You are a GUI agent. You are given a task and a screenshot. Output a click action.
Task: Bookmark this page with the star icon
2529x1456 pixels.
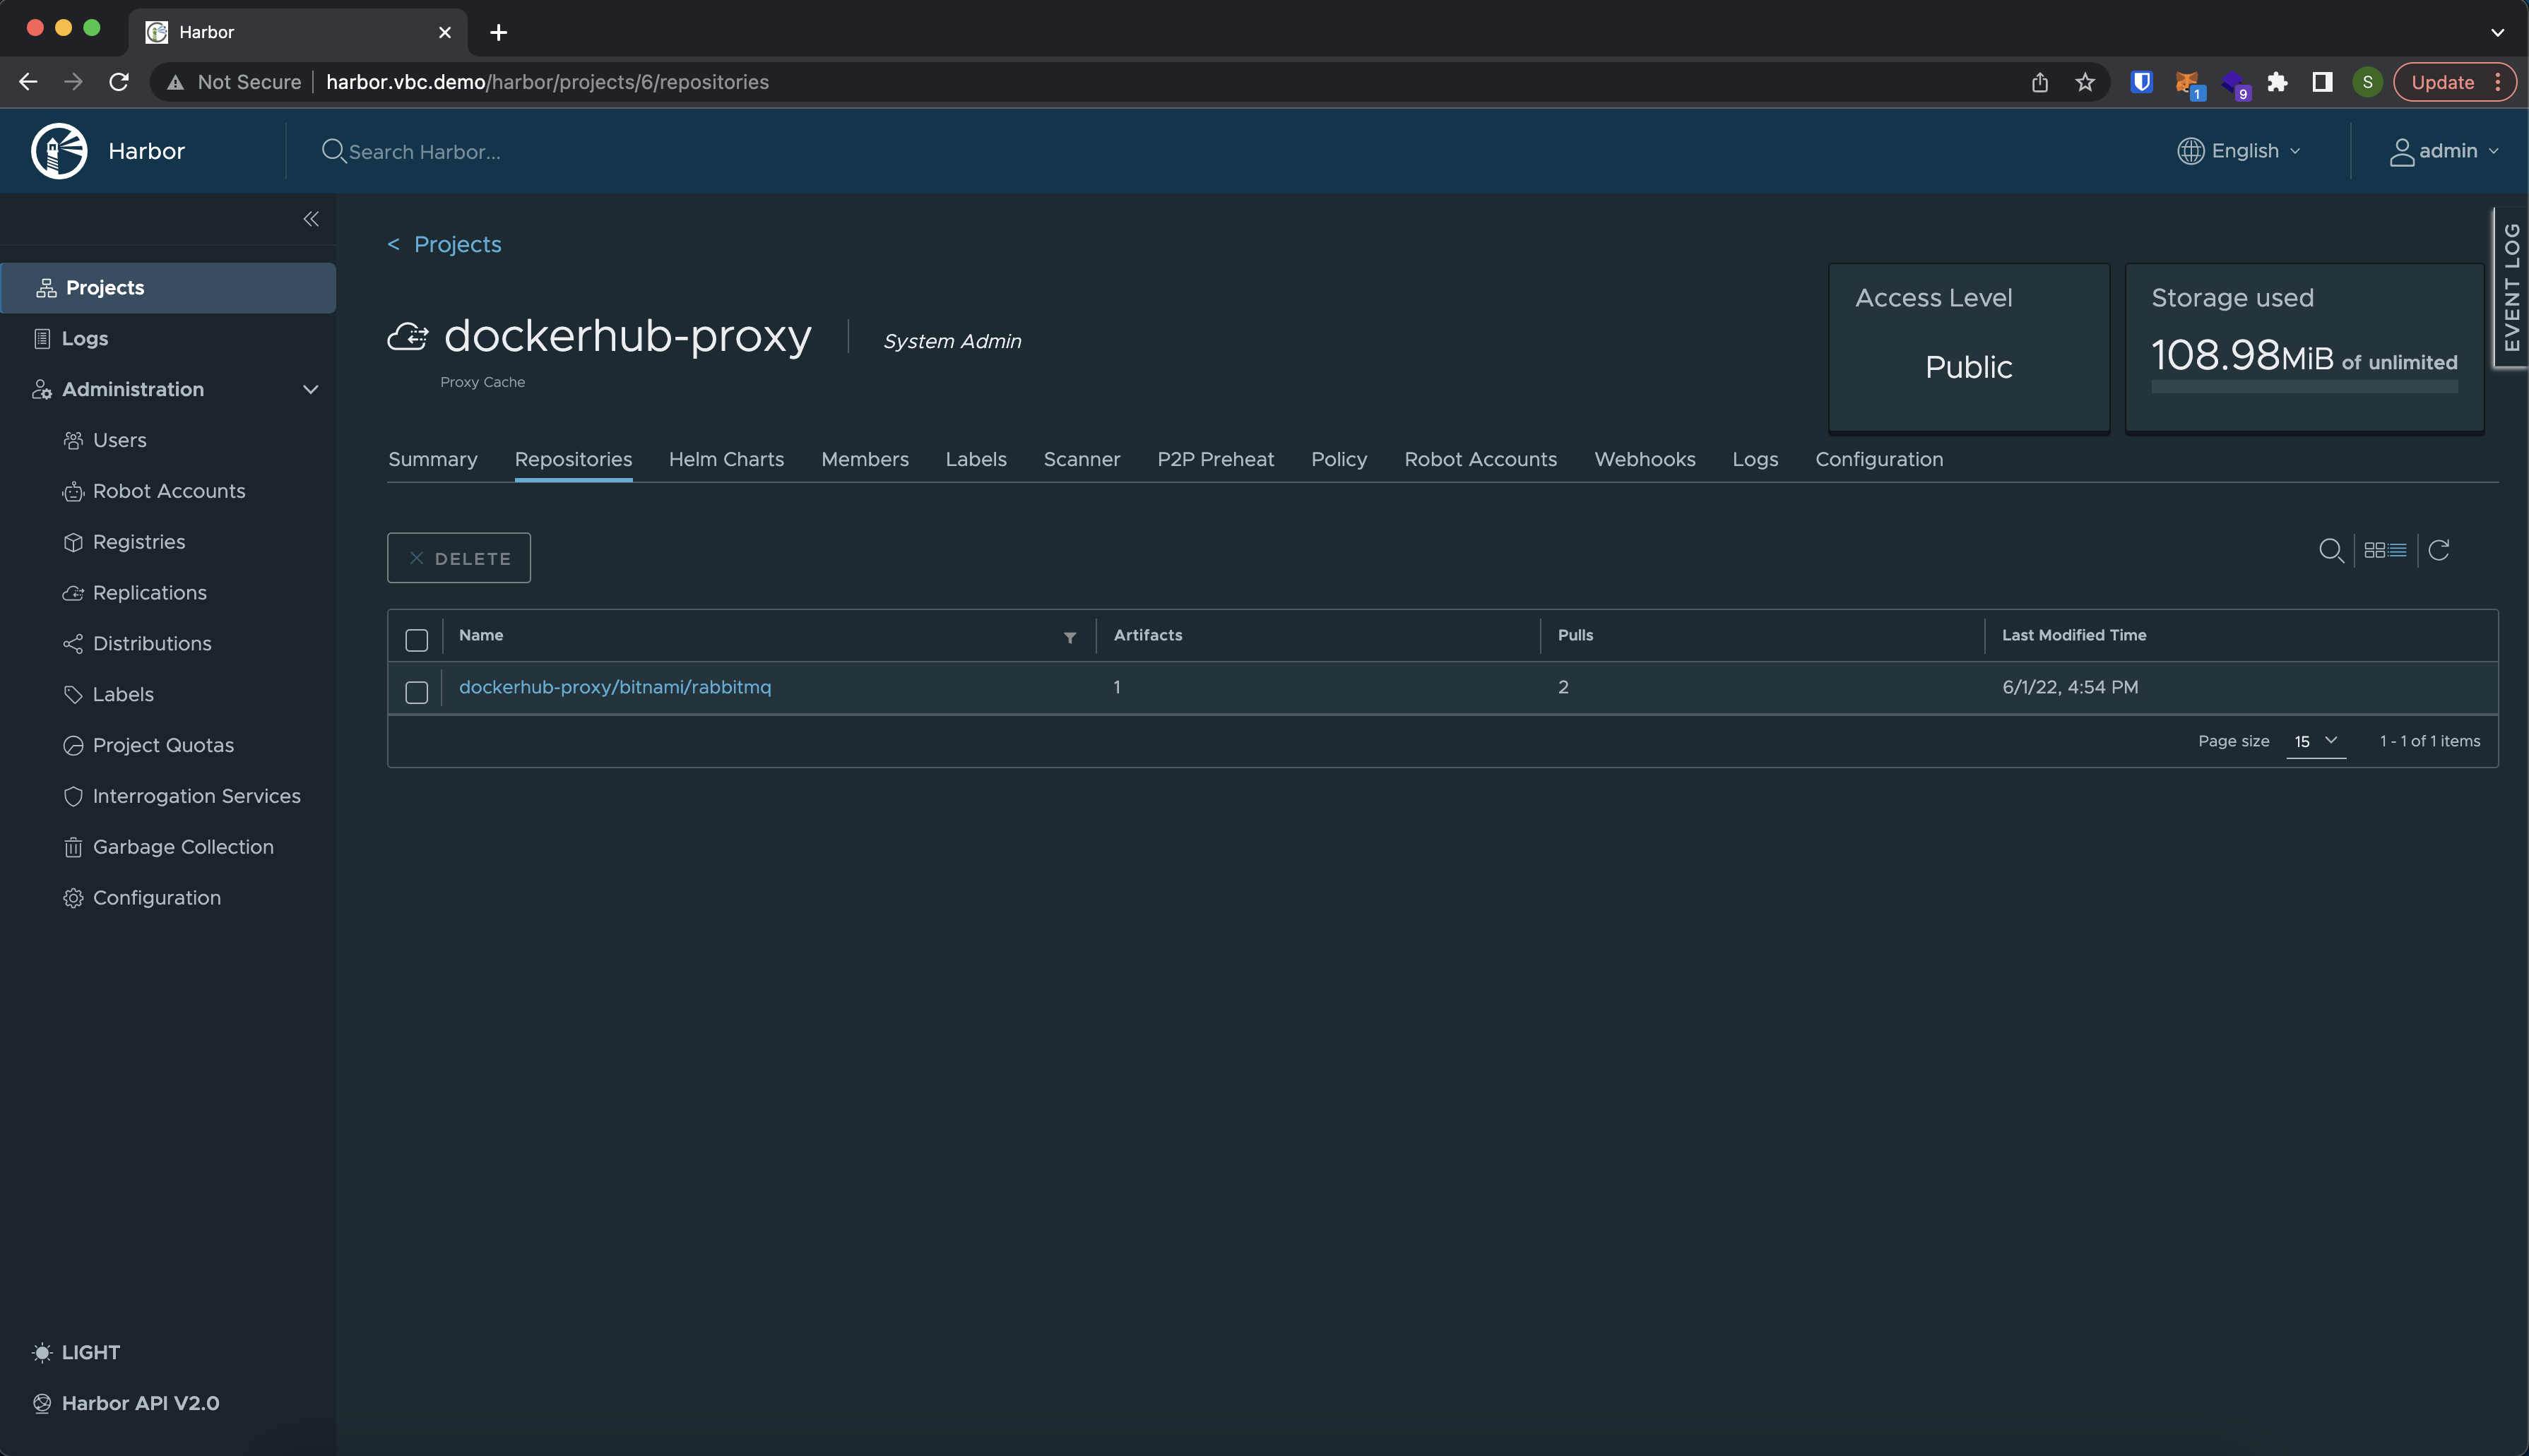pos(2085,82)
